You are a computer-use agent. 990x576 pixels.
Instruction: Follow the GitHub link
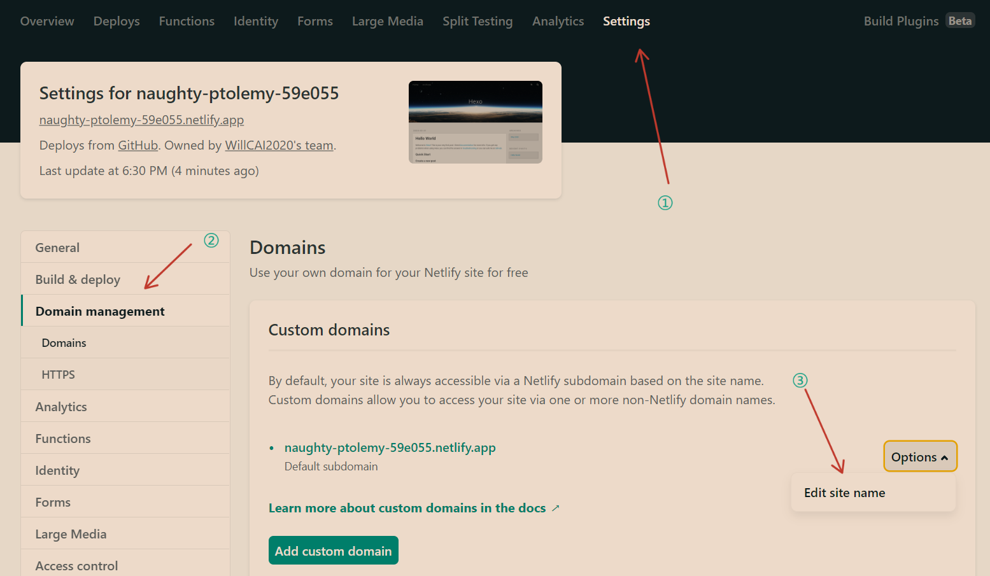138,145
